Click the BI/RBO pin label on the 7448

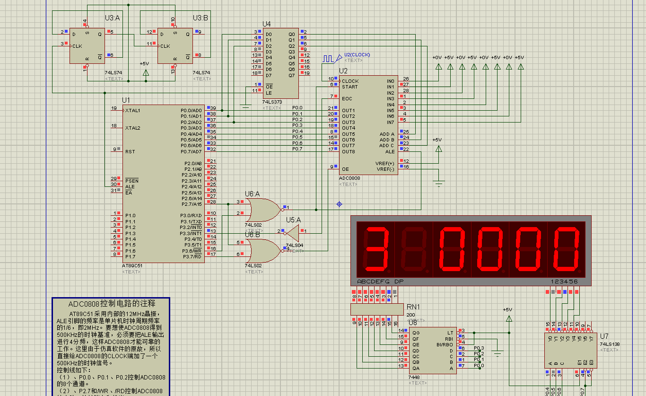coord(445,344)
